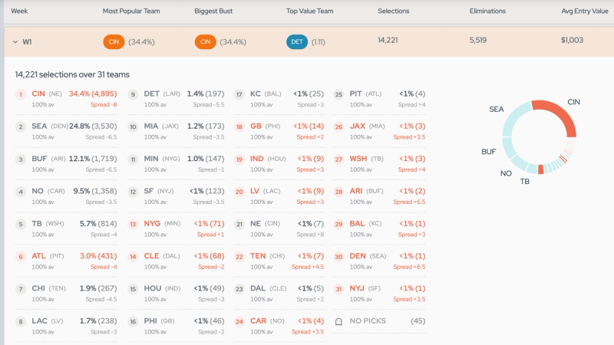Click the rank 13 circle for NYG
614x345 pixels.
133,224
